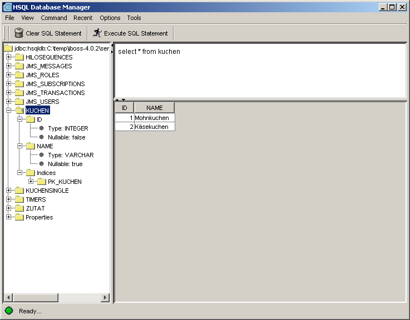Click the JMS_MESSAGES folder icon
The height and width of the screenshot is (320, 410).
click(19, 66)
